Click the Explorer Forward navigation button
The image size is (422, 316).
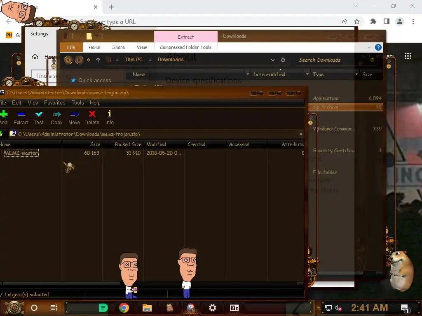point(79,60)
